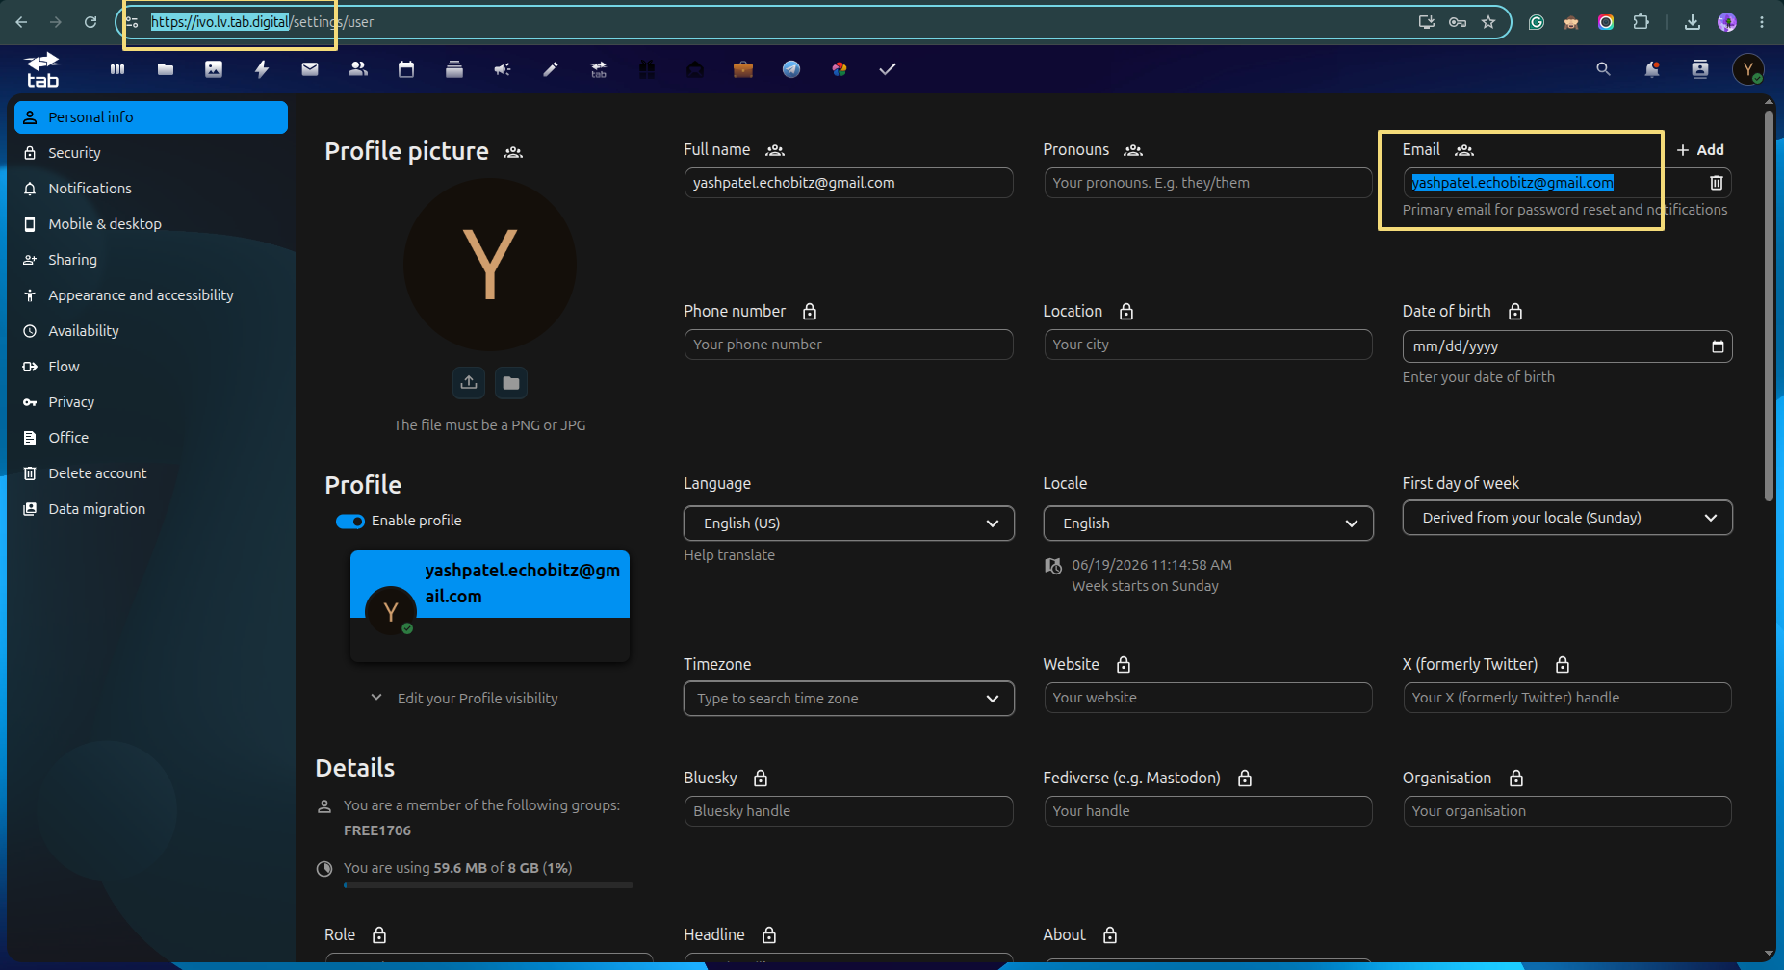Open the Locale dropdown
The height and width of the screenshot is (970, 1784).
[1208, 523]
